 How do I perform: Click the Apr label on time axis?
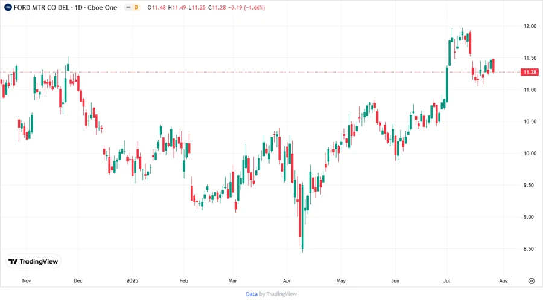coord(287,280)
